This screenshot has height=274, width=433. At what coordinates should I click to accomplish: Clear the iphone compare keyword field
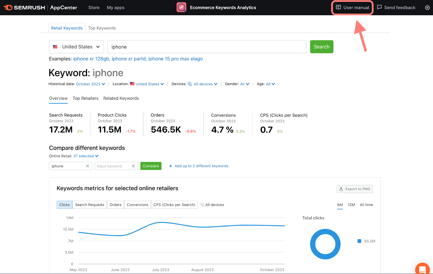[x=87, y=166]
